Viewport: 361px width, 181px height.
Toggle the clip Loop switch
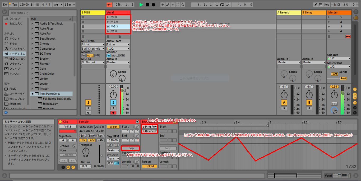[x=130, y=148]
